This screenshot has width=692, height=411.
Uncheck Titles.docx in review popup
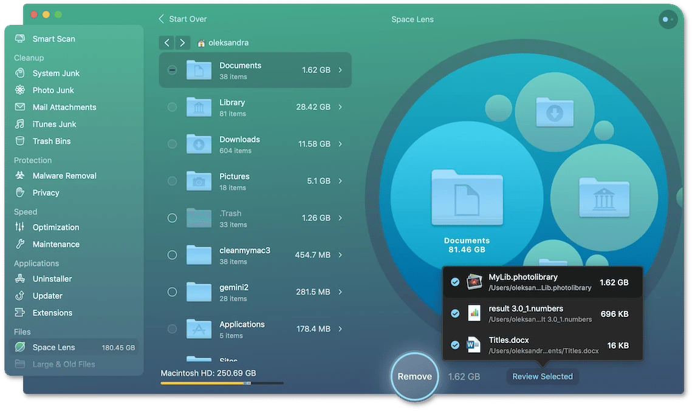tap(455, 345)
